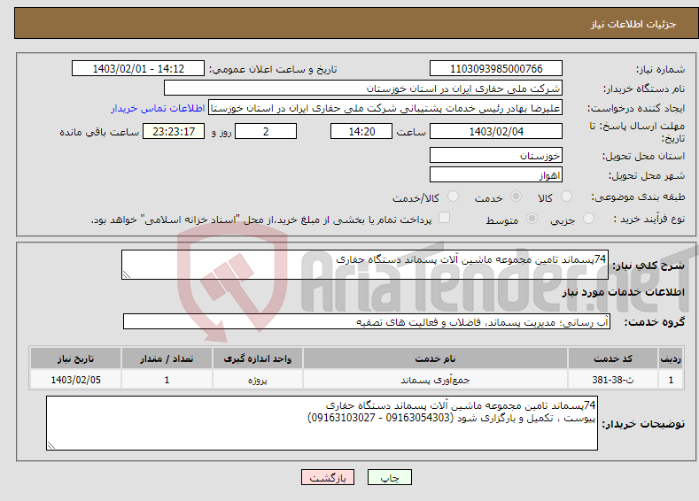This screenshot has width=699, height=501.
Task: Select the خدمت radio button
Action: [x=516, y=197]
